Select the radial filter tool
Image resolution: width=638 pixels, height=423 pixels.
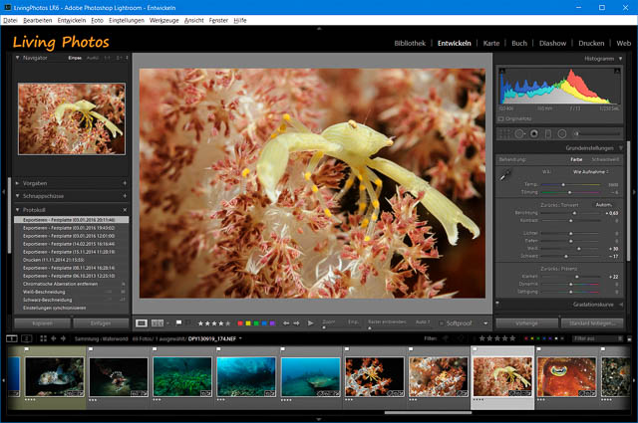click(x=562, y=133)
